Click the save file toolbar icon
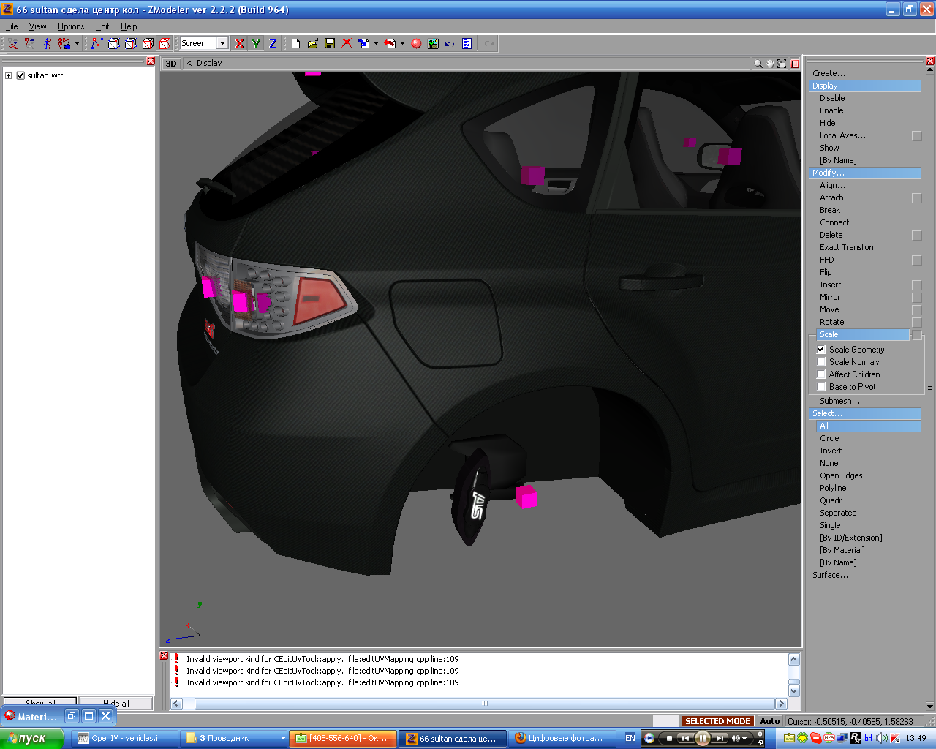Screen dimensions: 936x749 [x=330, y=44]
